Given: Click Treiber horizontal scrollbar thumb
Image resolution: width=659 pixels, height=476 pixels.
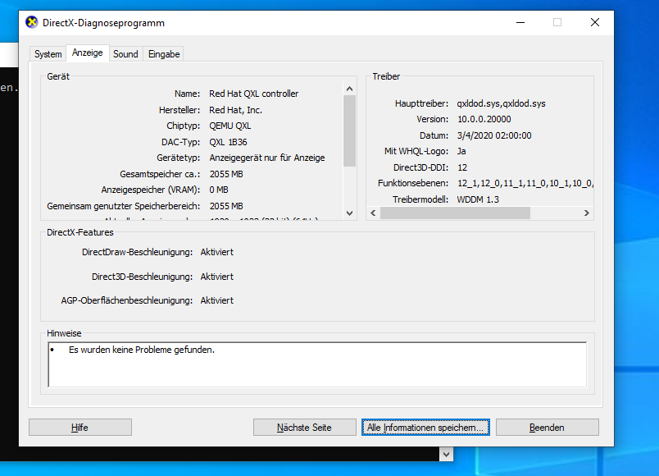Looking at the screenshot, I should click(x=455, y=213).
